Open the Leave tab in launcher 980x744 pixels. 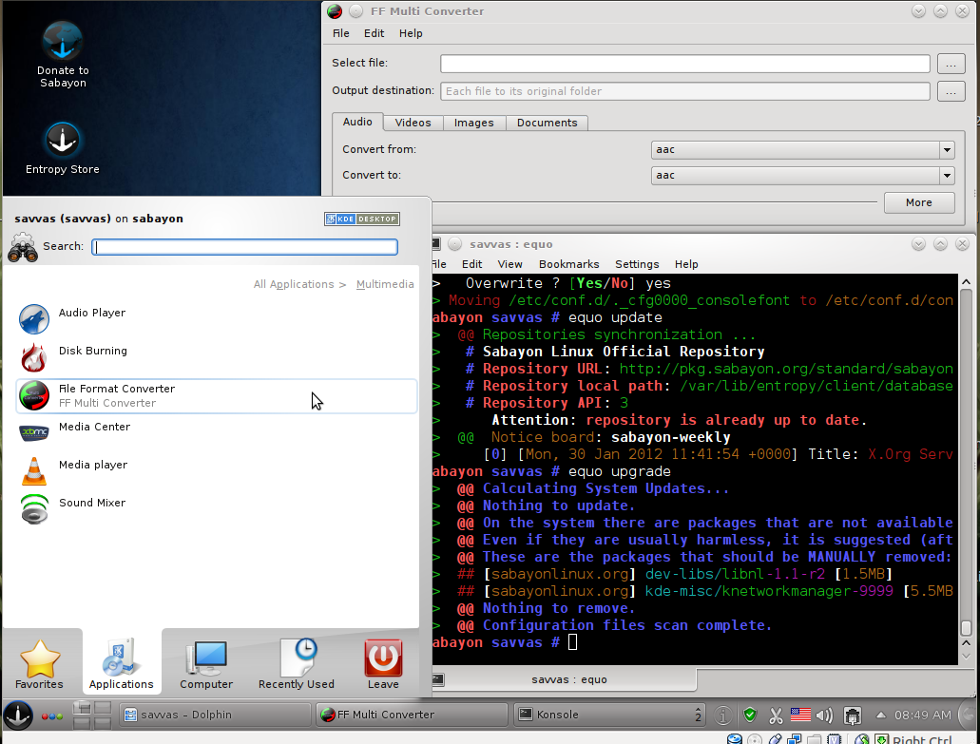click(383, 664)
